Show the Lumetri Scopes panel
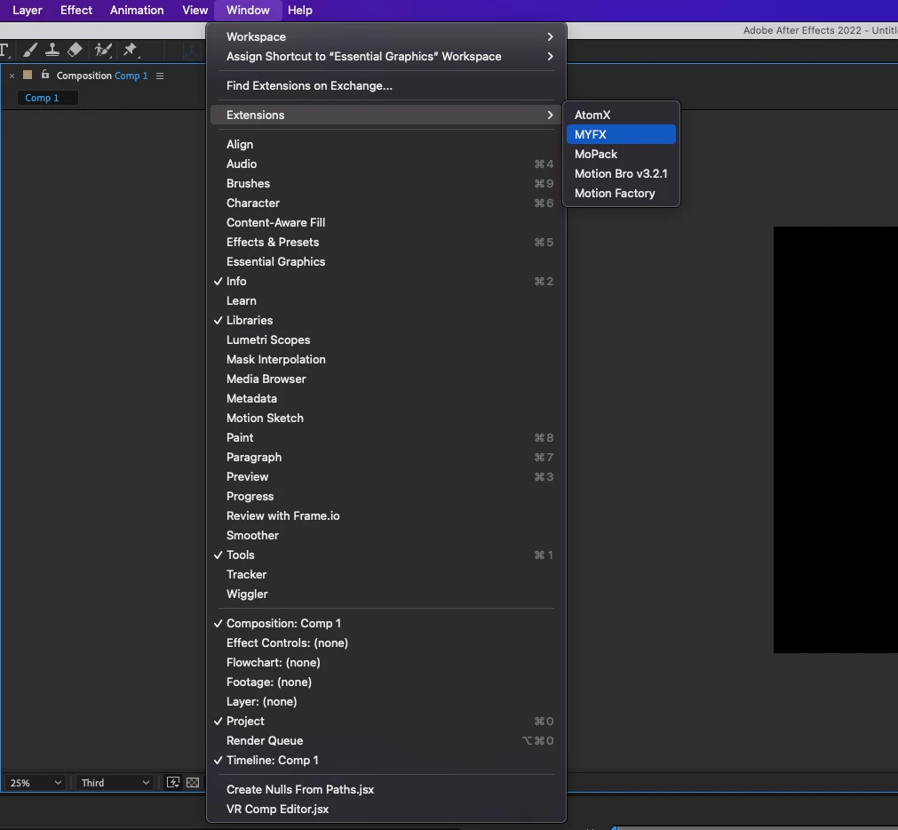The height and width of the screenshot is (830, 898). (386, 339)
